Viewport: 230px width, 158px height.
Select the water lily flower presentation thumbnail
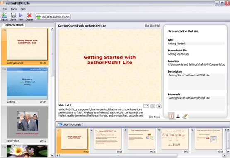[x=27, y=151]
